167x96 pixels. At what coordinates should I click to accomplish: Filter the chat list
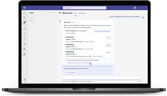coord(51,13)
